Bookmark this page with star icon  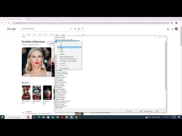point(172,23)
